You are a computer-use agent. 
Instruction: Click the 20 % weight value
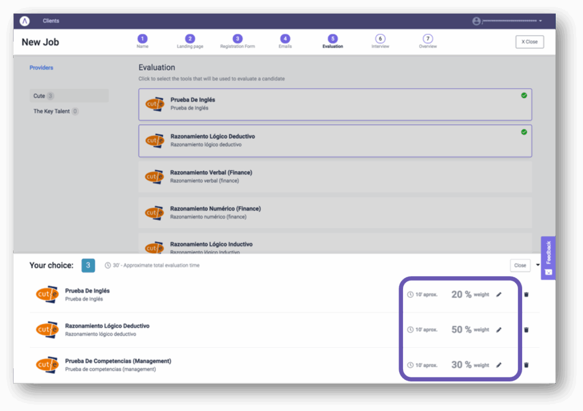coord(461,294)
